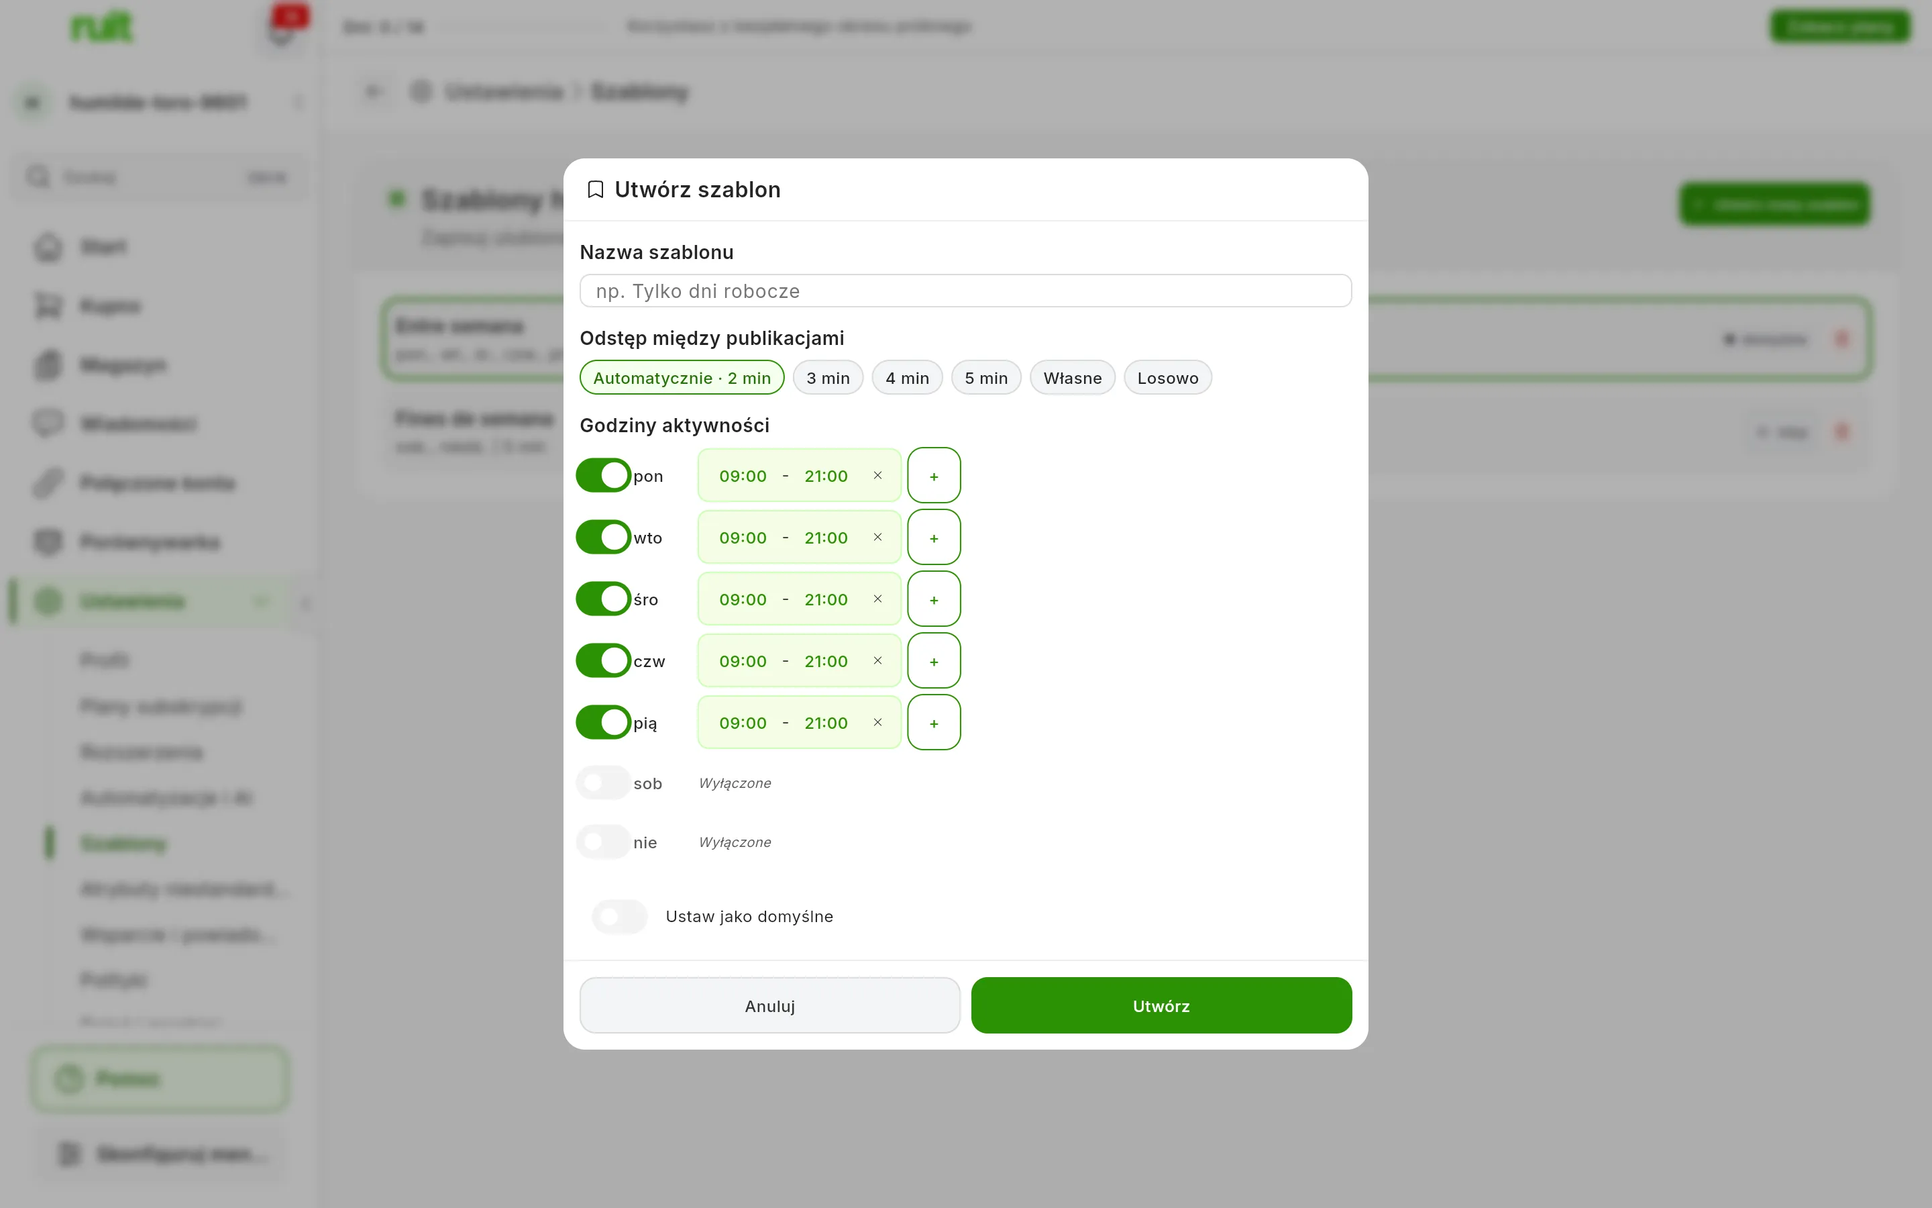The width and height of the screenshot is (1932, 1208).
Task: Add a time range for pon
Action: tap(933, 475)
